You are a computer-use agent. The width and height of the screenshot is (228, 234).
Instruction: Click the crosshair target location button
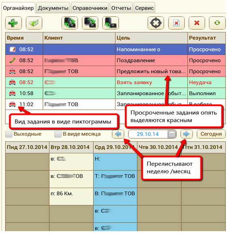[x=156, y=23]
